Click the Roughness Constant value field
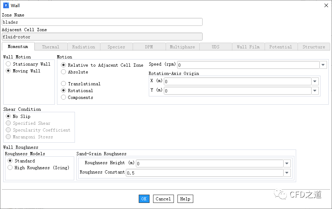Image resolution: width=332 pixels, height=209 pixels. (204, 173)
